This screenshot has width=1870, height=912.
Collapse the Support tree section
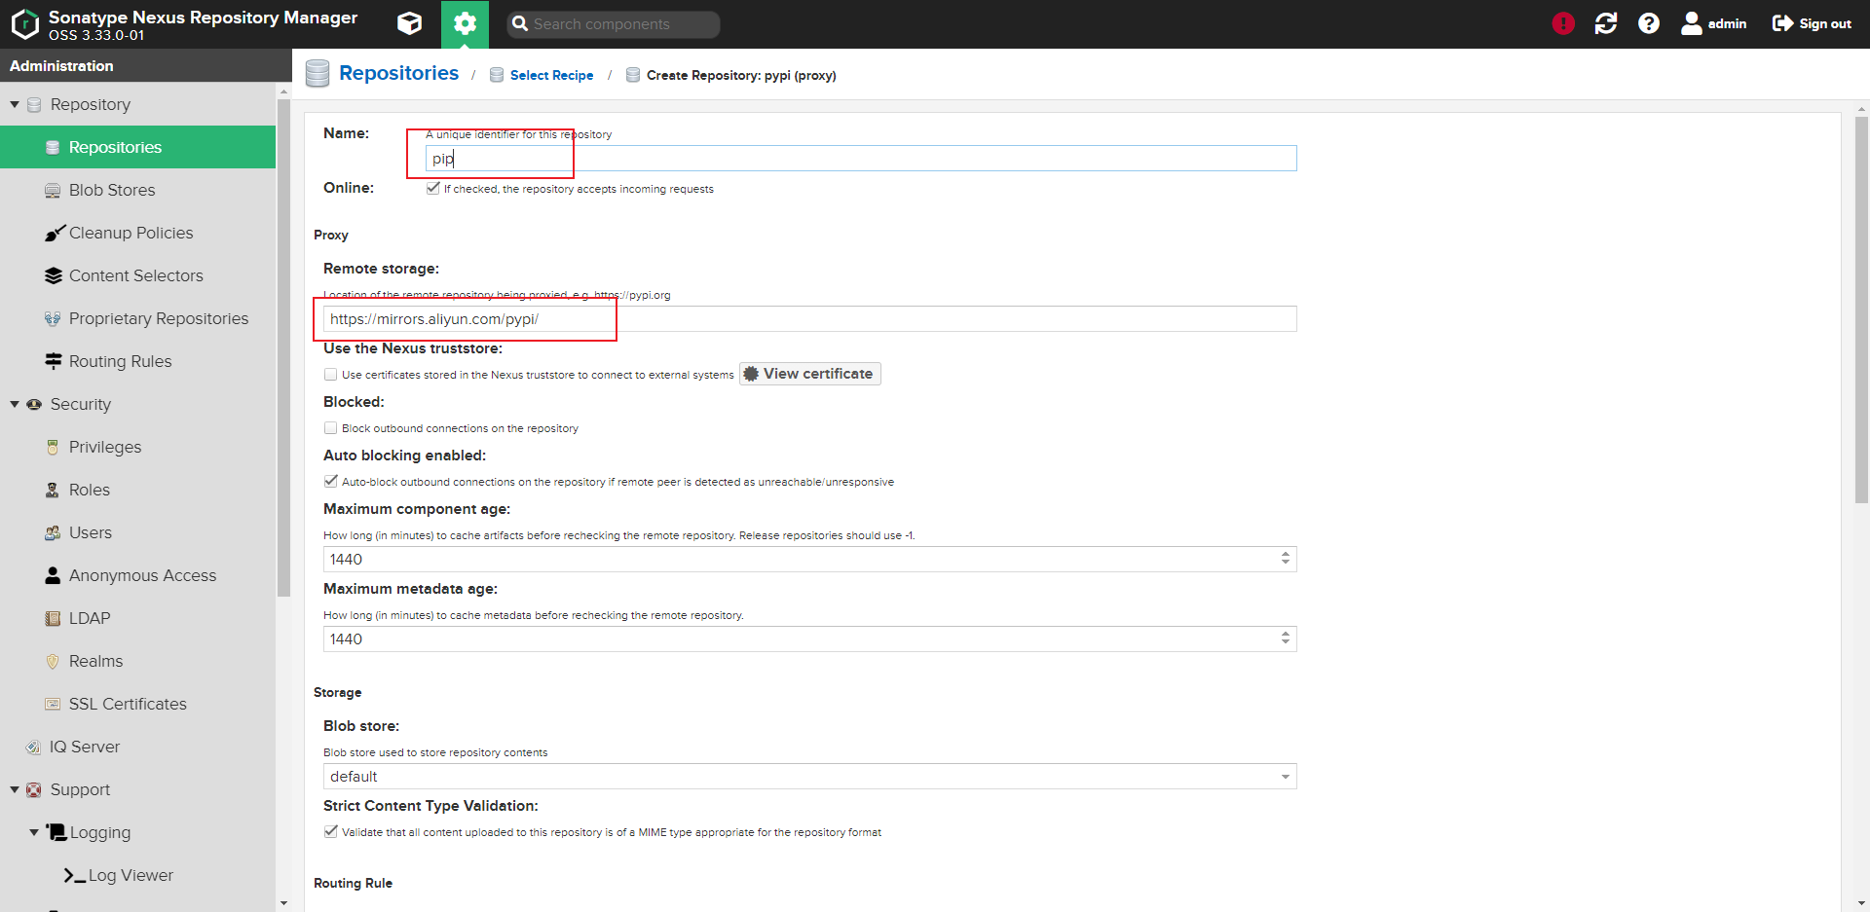pos(15,789)
